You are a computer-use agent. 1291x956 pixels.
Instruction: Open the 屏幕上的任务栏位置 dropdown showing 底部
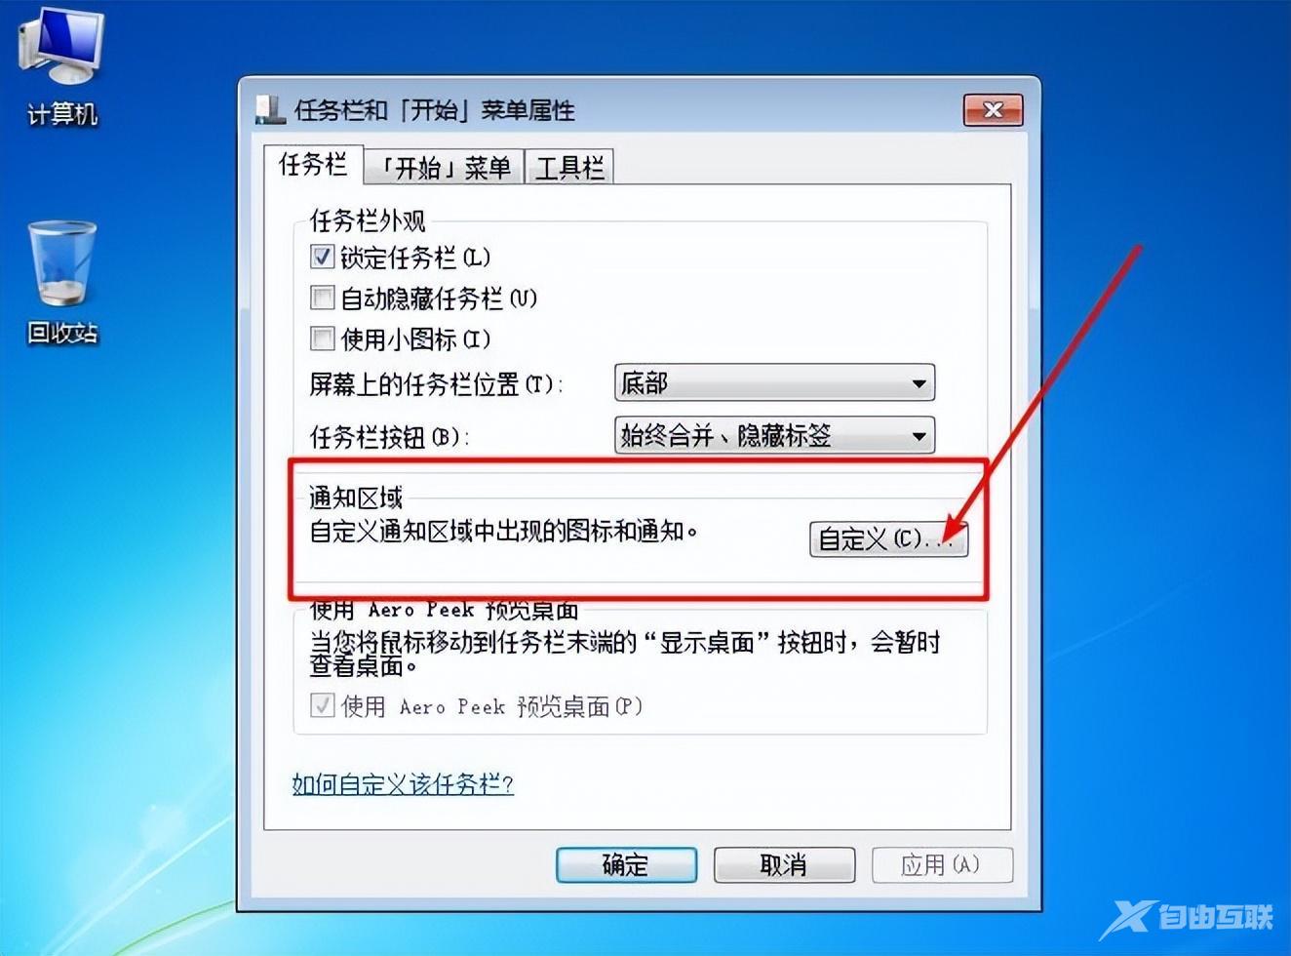point(774,382)
